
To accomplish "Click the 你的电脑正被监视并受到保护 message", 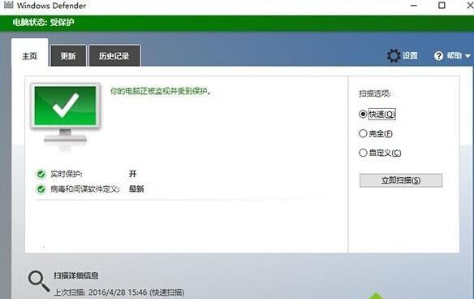I will click(160, 91).
